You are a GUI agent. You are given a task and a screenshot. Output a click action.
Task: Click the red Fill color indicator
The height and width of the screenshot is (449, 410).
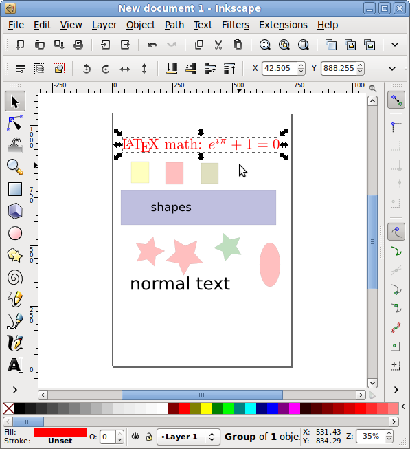(x=60, y=432)
